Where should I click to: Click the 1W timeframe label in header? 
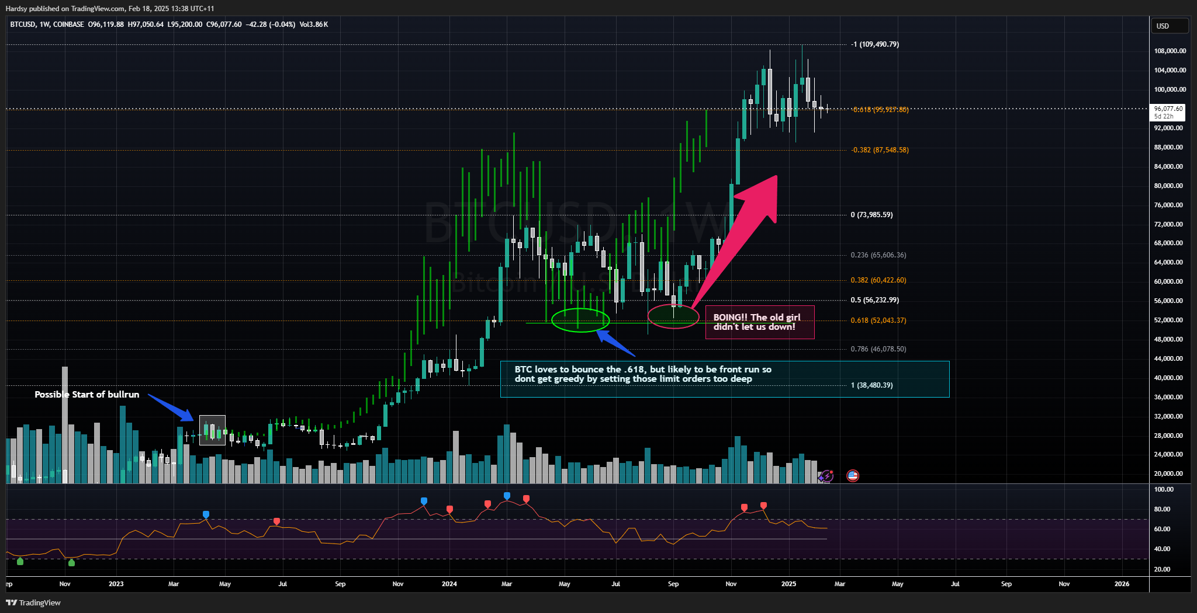click(45, 25)
